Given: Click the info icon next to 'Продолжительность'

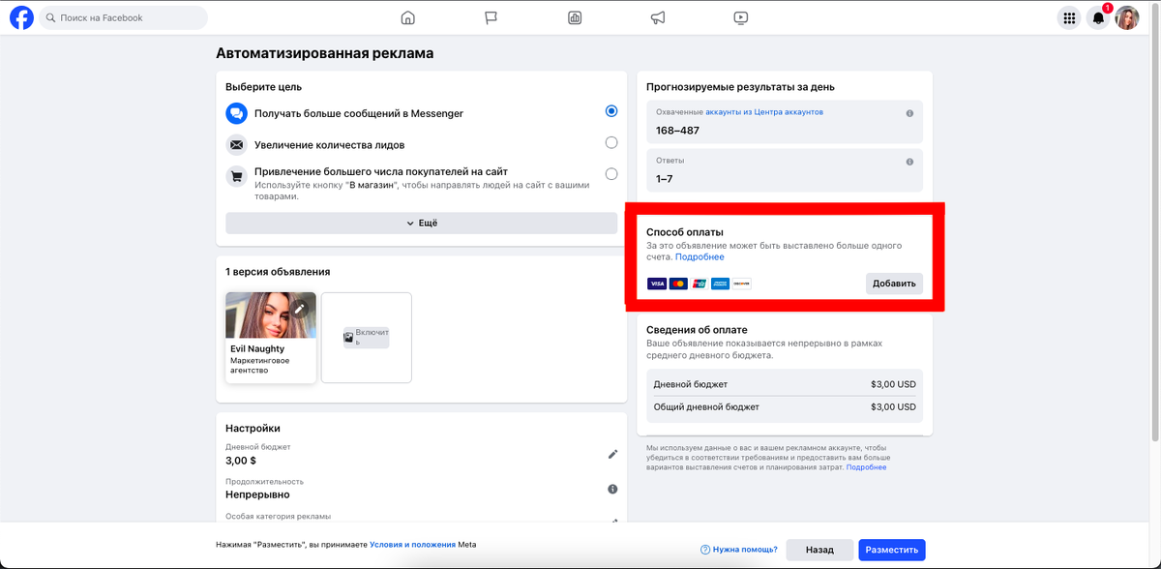Looking at the screenshot, I should [x=612, y=489].
